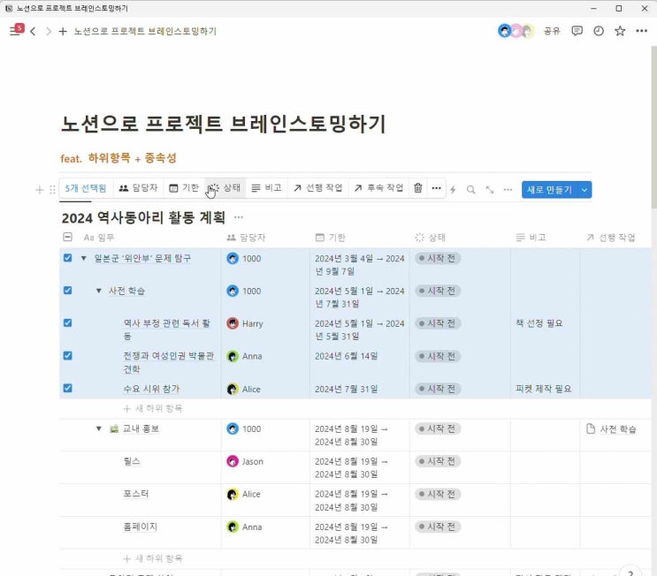Click the 비고 column header

531,238
